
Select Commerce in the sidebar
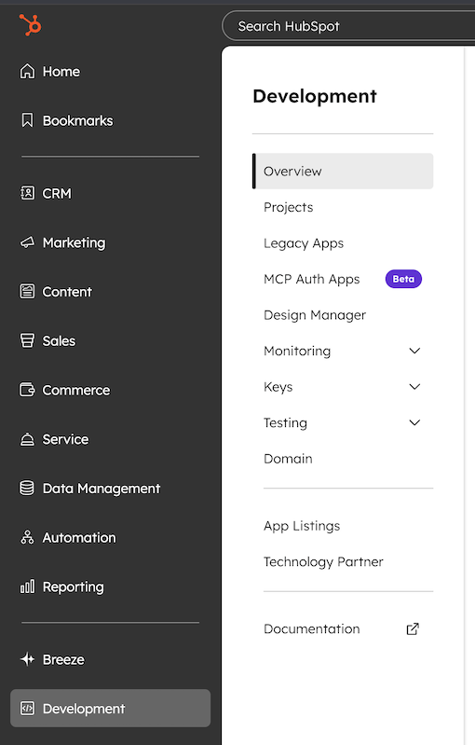pos(76,390)
